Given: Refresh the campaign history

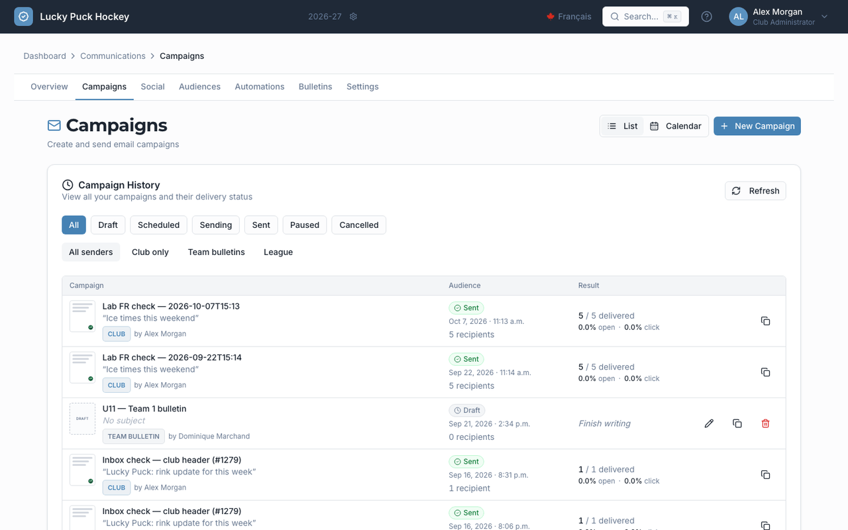Looking at the screenshot, I should coord(755,191).
